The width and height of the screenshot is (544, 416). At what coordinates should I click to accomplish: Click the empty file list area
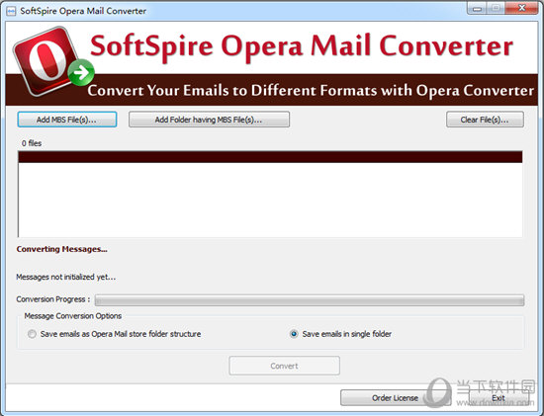tap(270, 200)
